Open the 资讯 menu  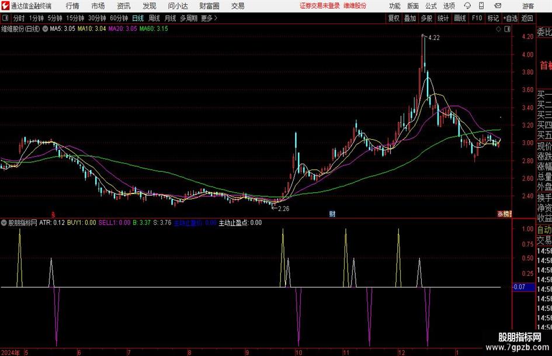tap(124, 6)
